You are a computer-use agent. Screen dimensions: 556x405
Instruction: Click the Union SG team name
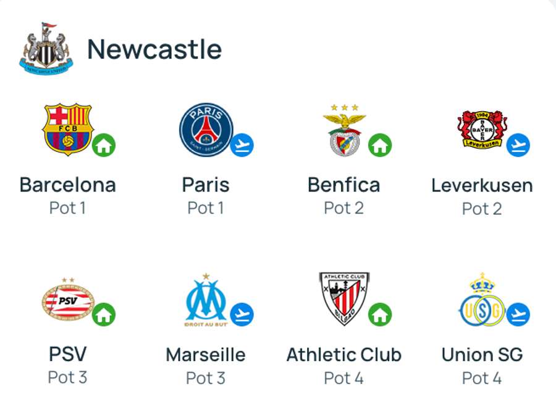(x=482, y=354)
